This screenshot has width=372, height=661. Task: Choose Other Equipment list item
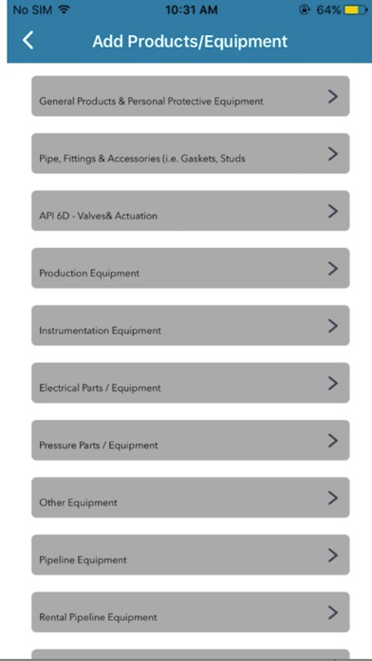[x=191, y=498]
